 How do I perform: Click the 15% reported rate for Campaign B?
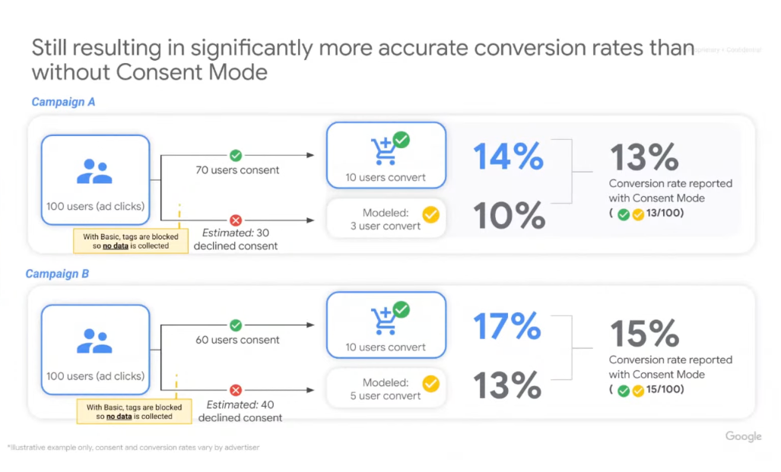tap(644, 333)
